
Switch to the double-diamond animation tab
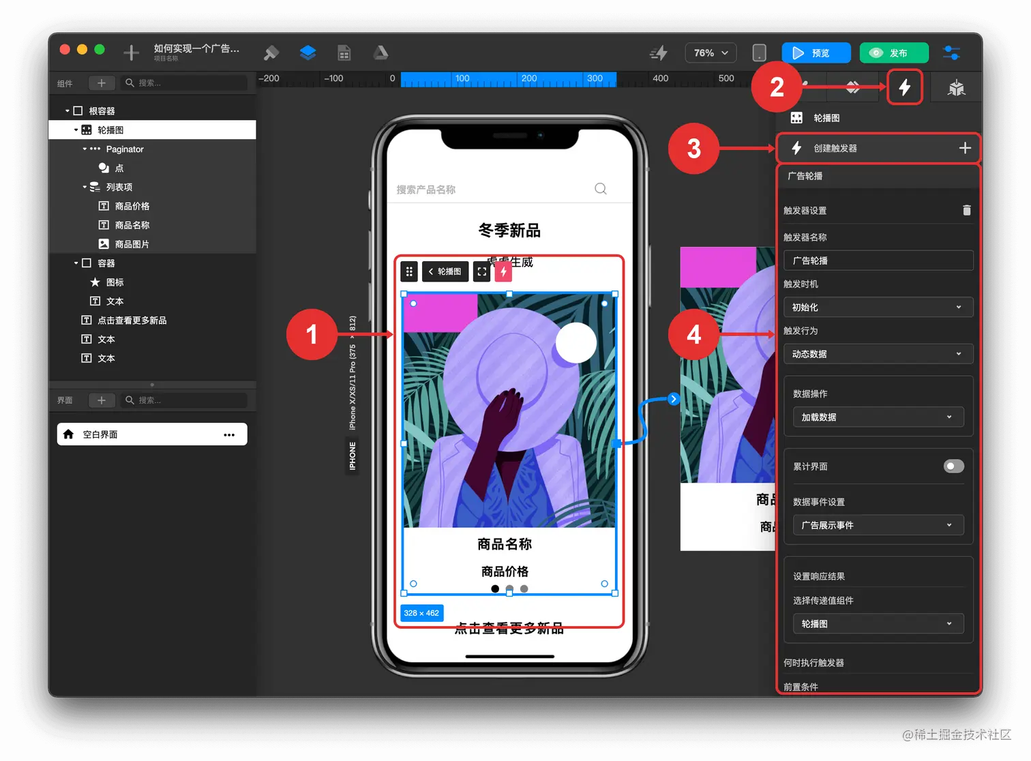tap(852, 87)
